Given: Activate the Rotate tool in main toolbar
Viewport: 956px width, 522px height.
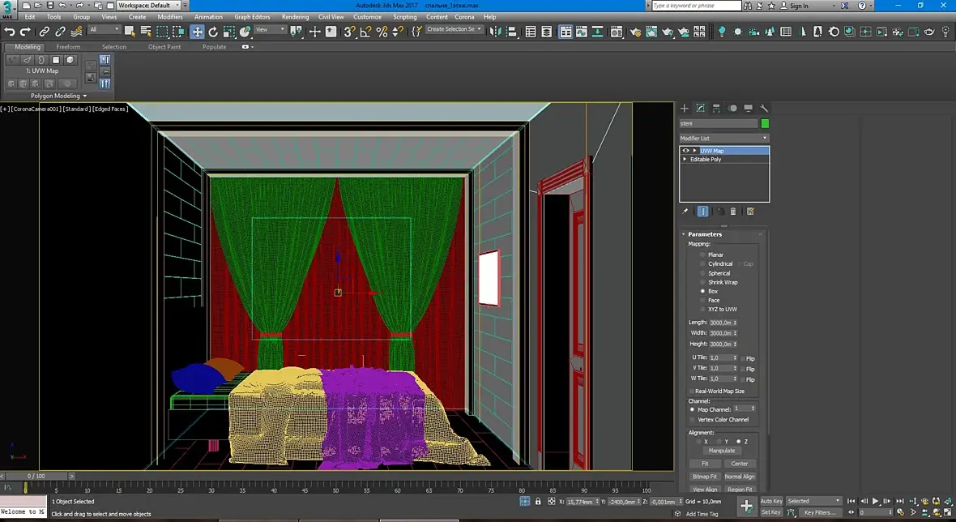Looking at the screenshot, I should (213, 32).
